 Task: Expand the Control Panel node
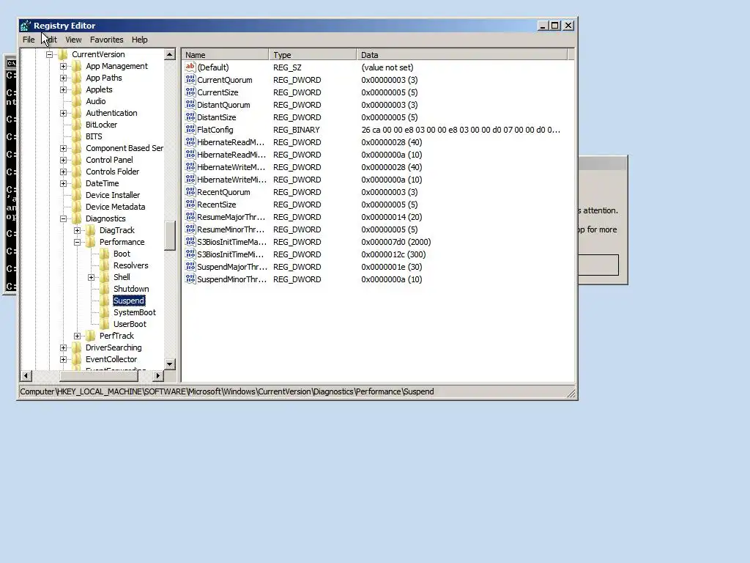click(x=63, y=160)
